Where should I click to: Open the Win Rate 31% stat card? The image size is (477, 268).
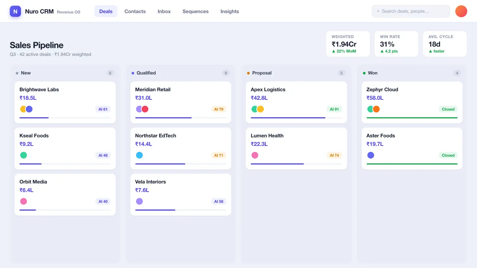pos(397,44)
